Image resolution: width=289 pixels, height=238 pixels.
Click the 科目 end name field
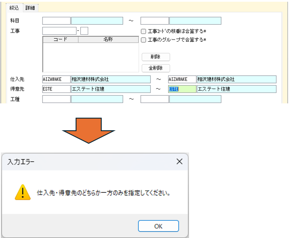(x=195, y=21)
